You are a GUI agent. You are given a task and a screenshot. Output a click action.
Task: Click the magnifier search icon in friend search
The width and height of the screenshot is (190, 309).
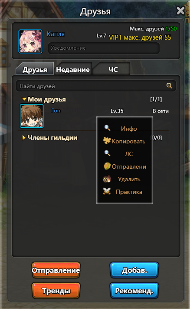(169, 86)
